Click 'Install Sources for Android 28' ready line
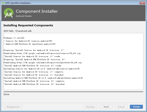The height and width of the screenshot is (112, 147). 32,57
